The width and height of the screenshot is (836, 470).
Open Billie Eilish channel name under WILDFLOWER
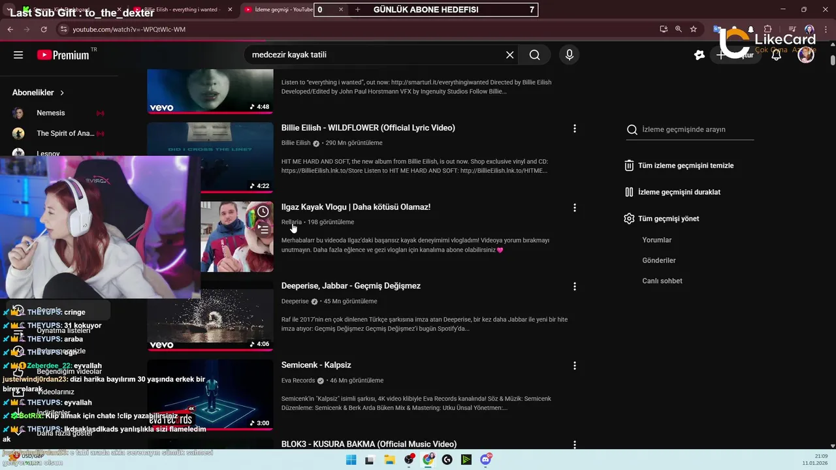point(296,143)
